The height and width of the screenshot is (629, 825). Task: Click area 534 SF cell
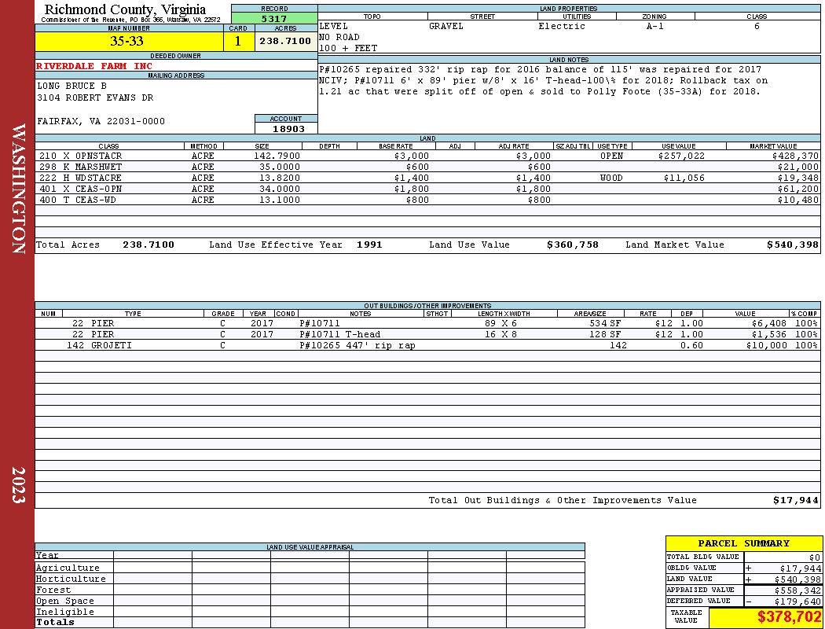pos(605,323)
